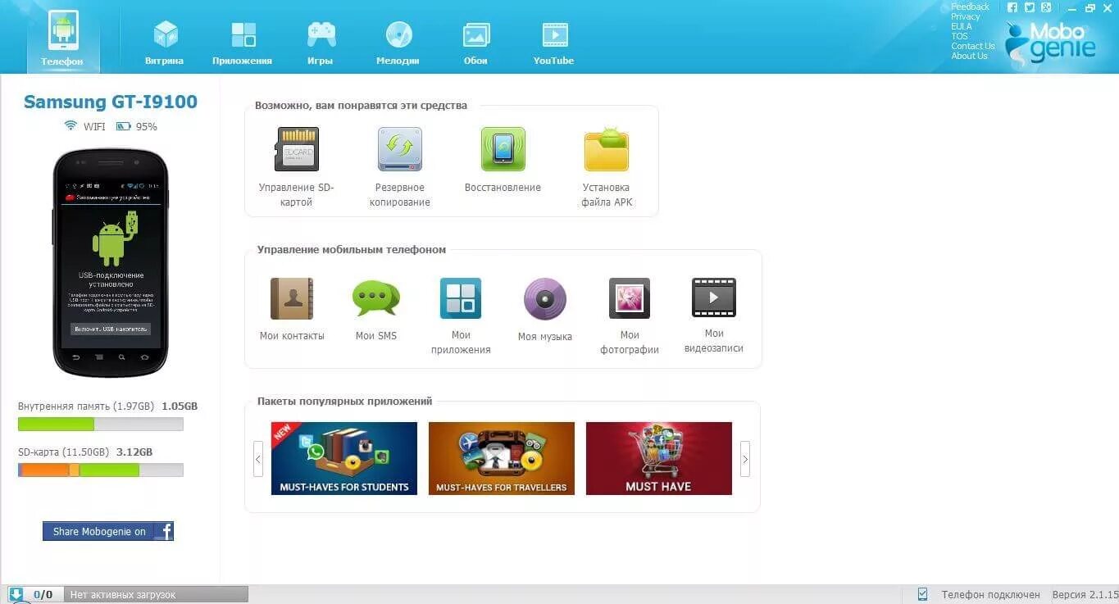Click the WIFI connection icon

click(x=71, y=126)
